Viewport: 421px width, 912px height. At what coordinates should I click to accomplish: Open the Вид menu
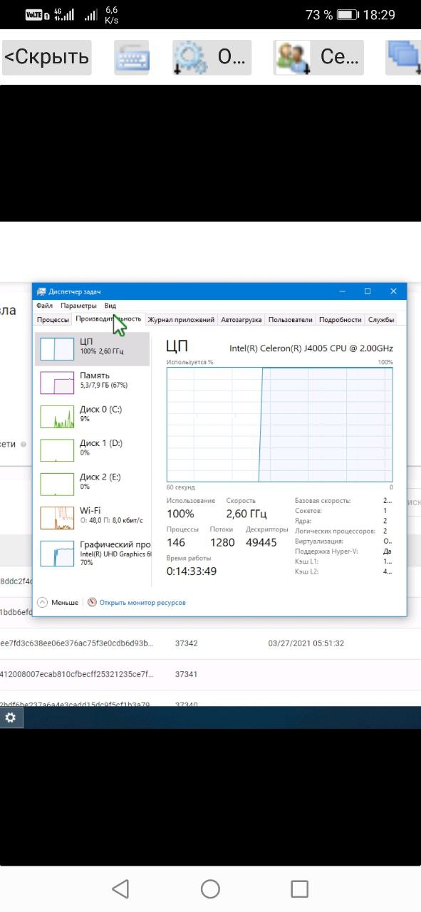(x=110, y=306)
